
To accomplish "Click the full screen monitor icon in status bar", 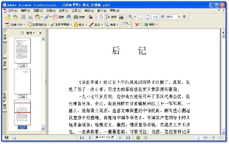I will [6, 138].
